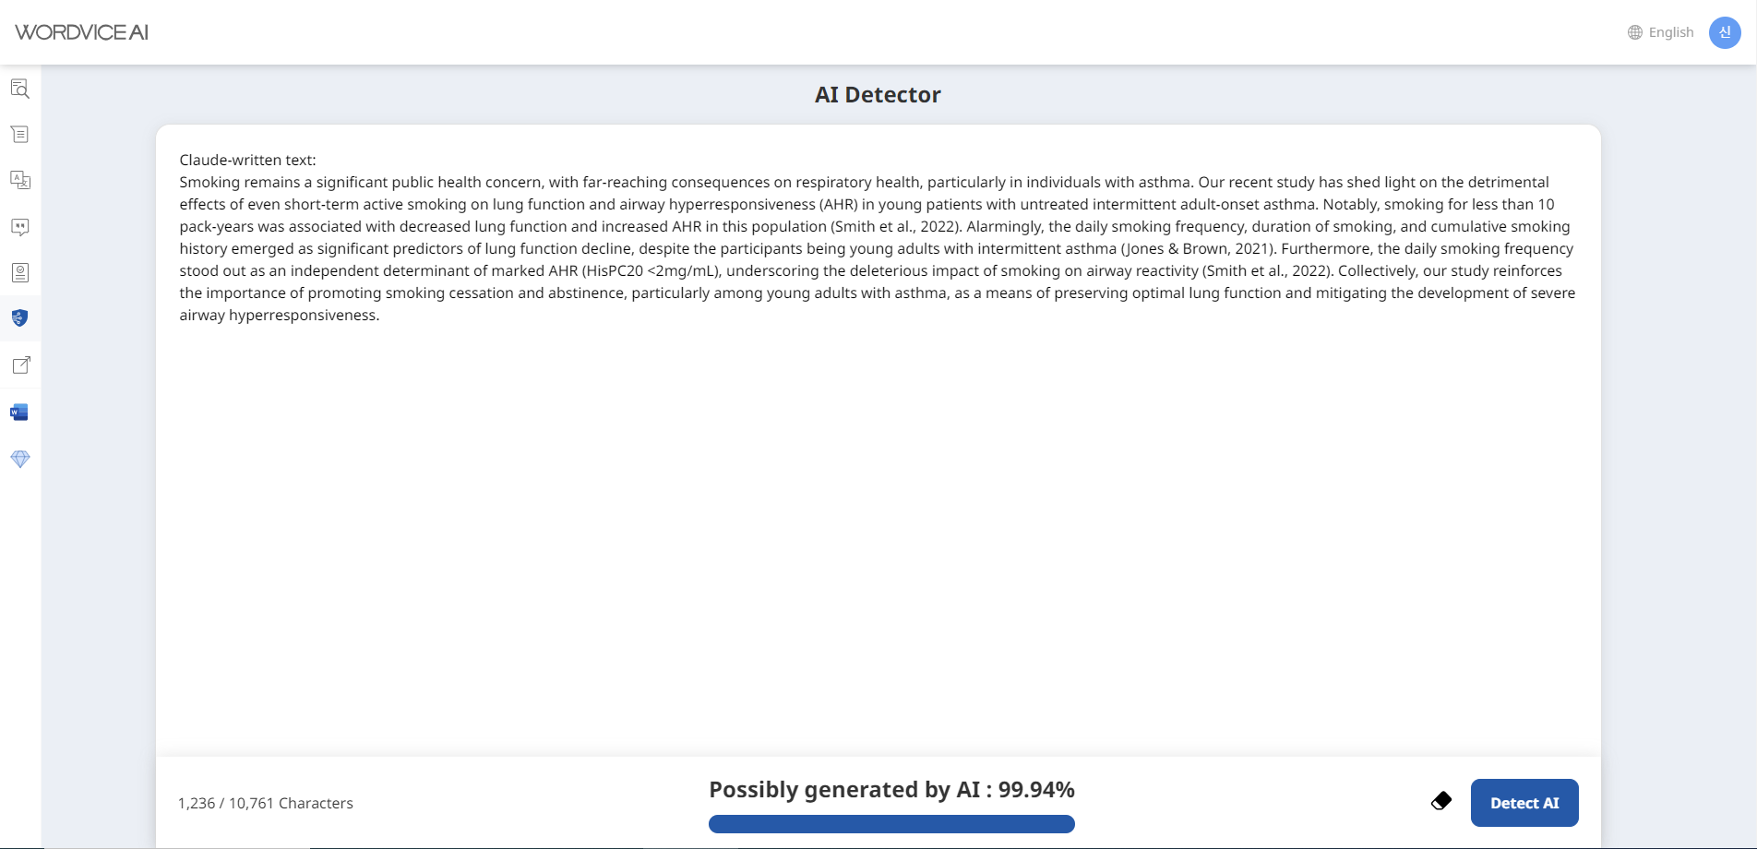
Task: Click the 1,236 / 10,761 Characters counter
Action: click(265, 803)
